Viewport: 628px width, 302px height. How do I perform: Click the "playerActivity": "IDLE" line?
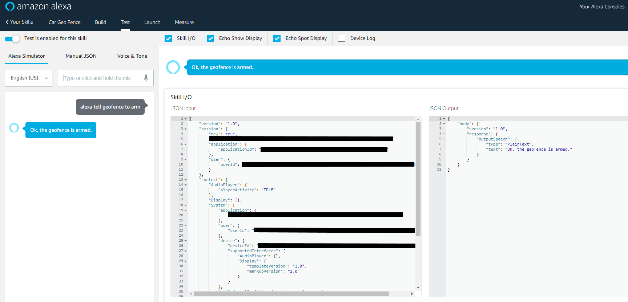[x=247, y=190]
